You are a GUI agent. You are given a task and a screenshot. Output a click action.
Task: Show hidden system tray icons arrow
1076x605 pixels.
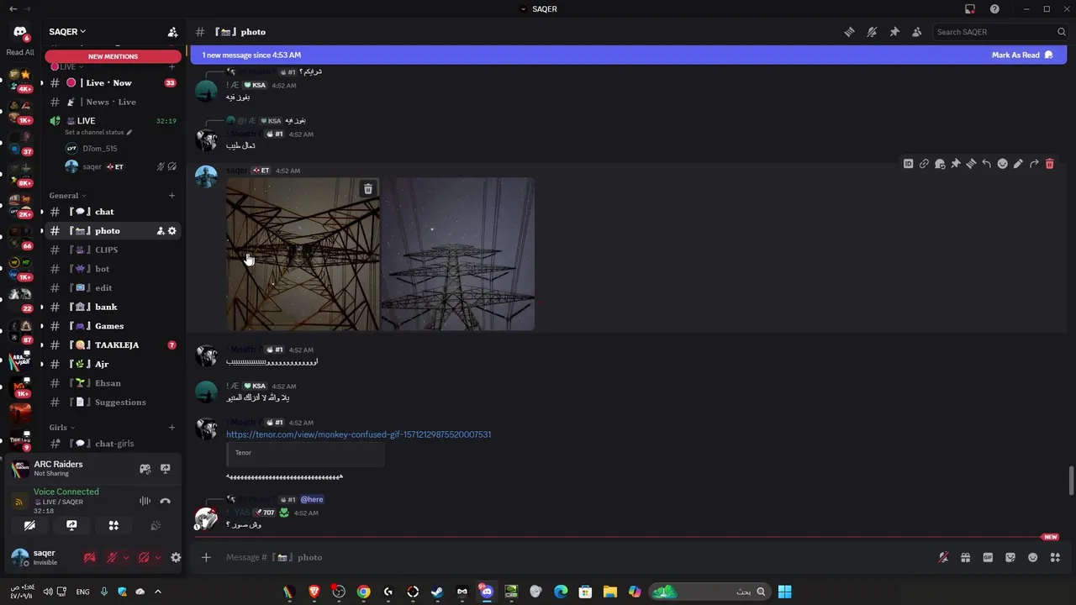tap(157, 592)
